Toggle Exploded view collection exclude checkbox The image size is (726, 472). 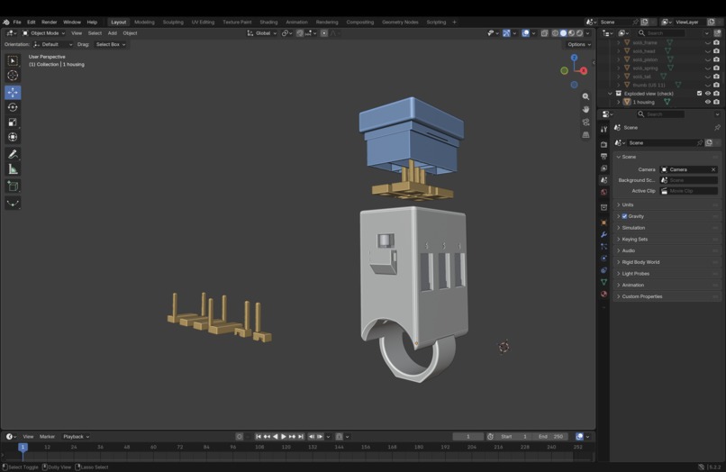coord(699,94)
